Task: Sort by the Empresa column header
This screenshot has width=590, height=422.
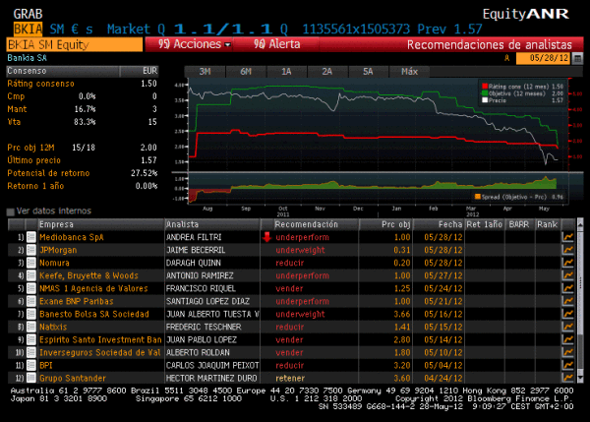Action: click(x=101, y=224)
